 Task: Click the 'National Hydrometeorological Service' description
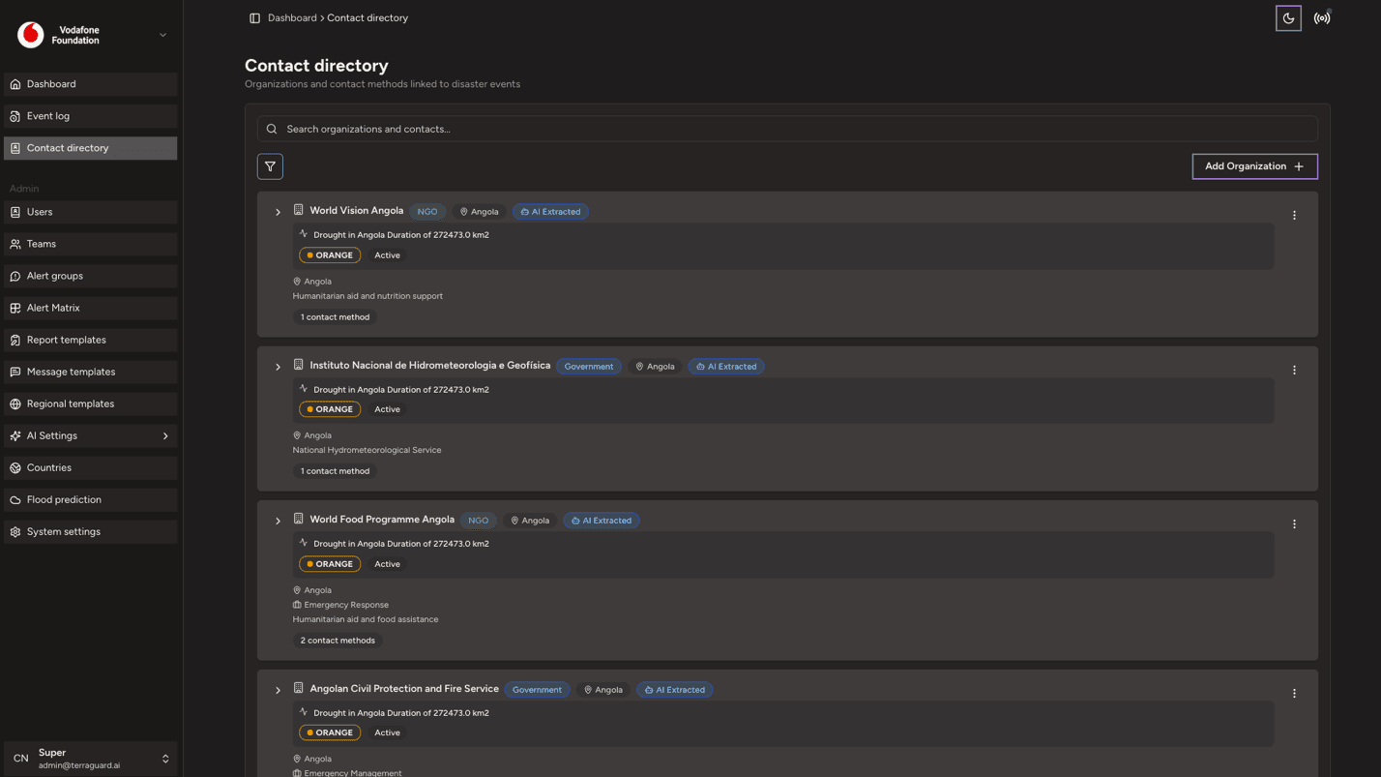(x=367, y=450)
